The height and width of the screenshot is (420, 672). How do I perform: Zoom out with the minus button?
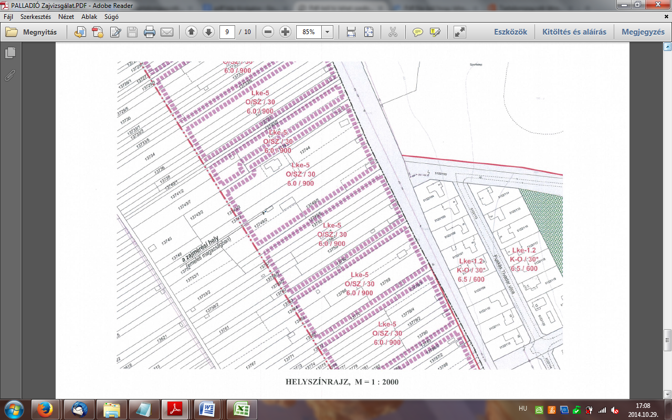(x=268, y=32)
